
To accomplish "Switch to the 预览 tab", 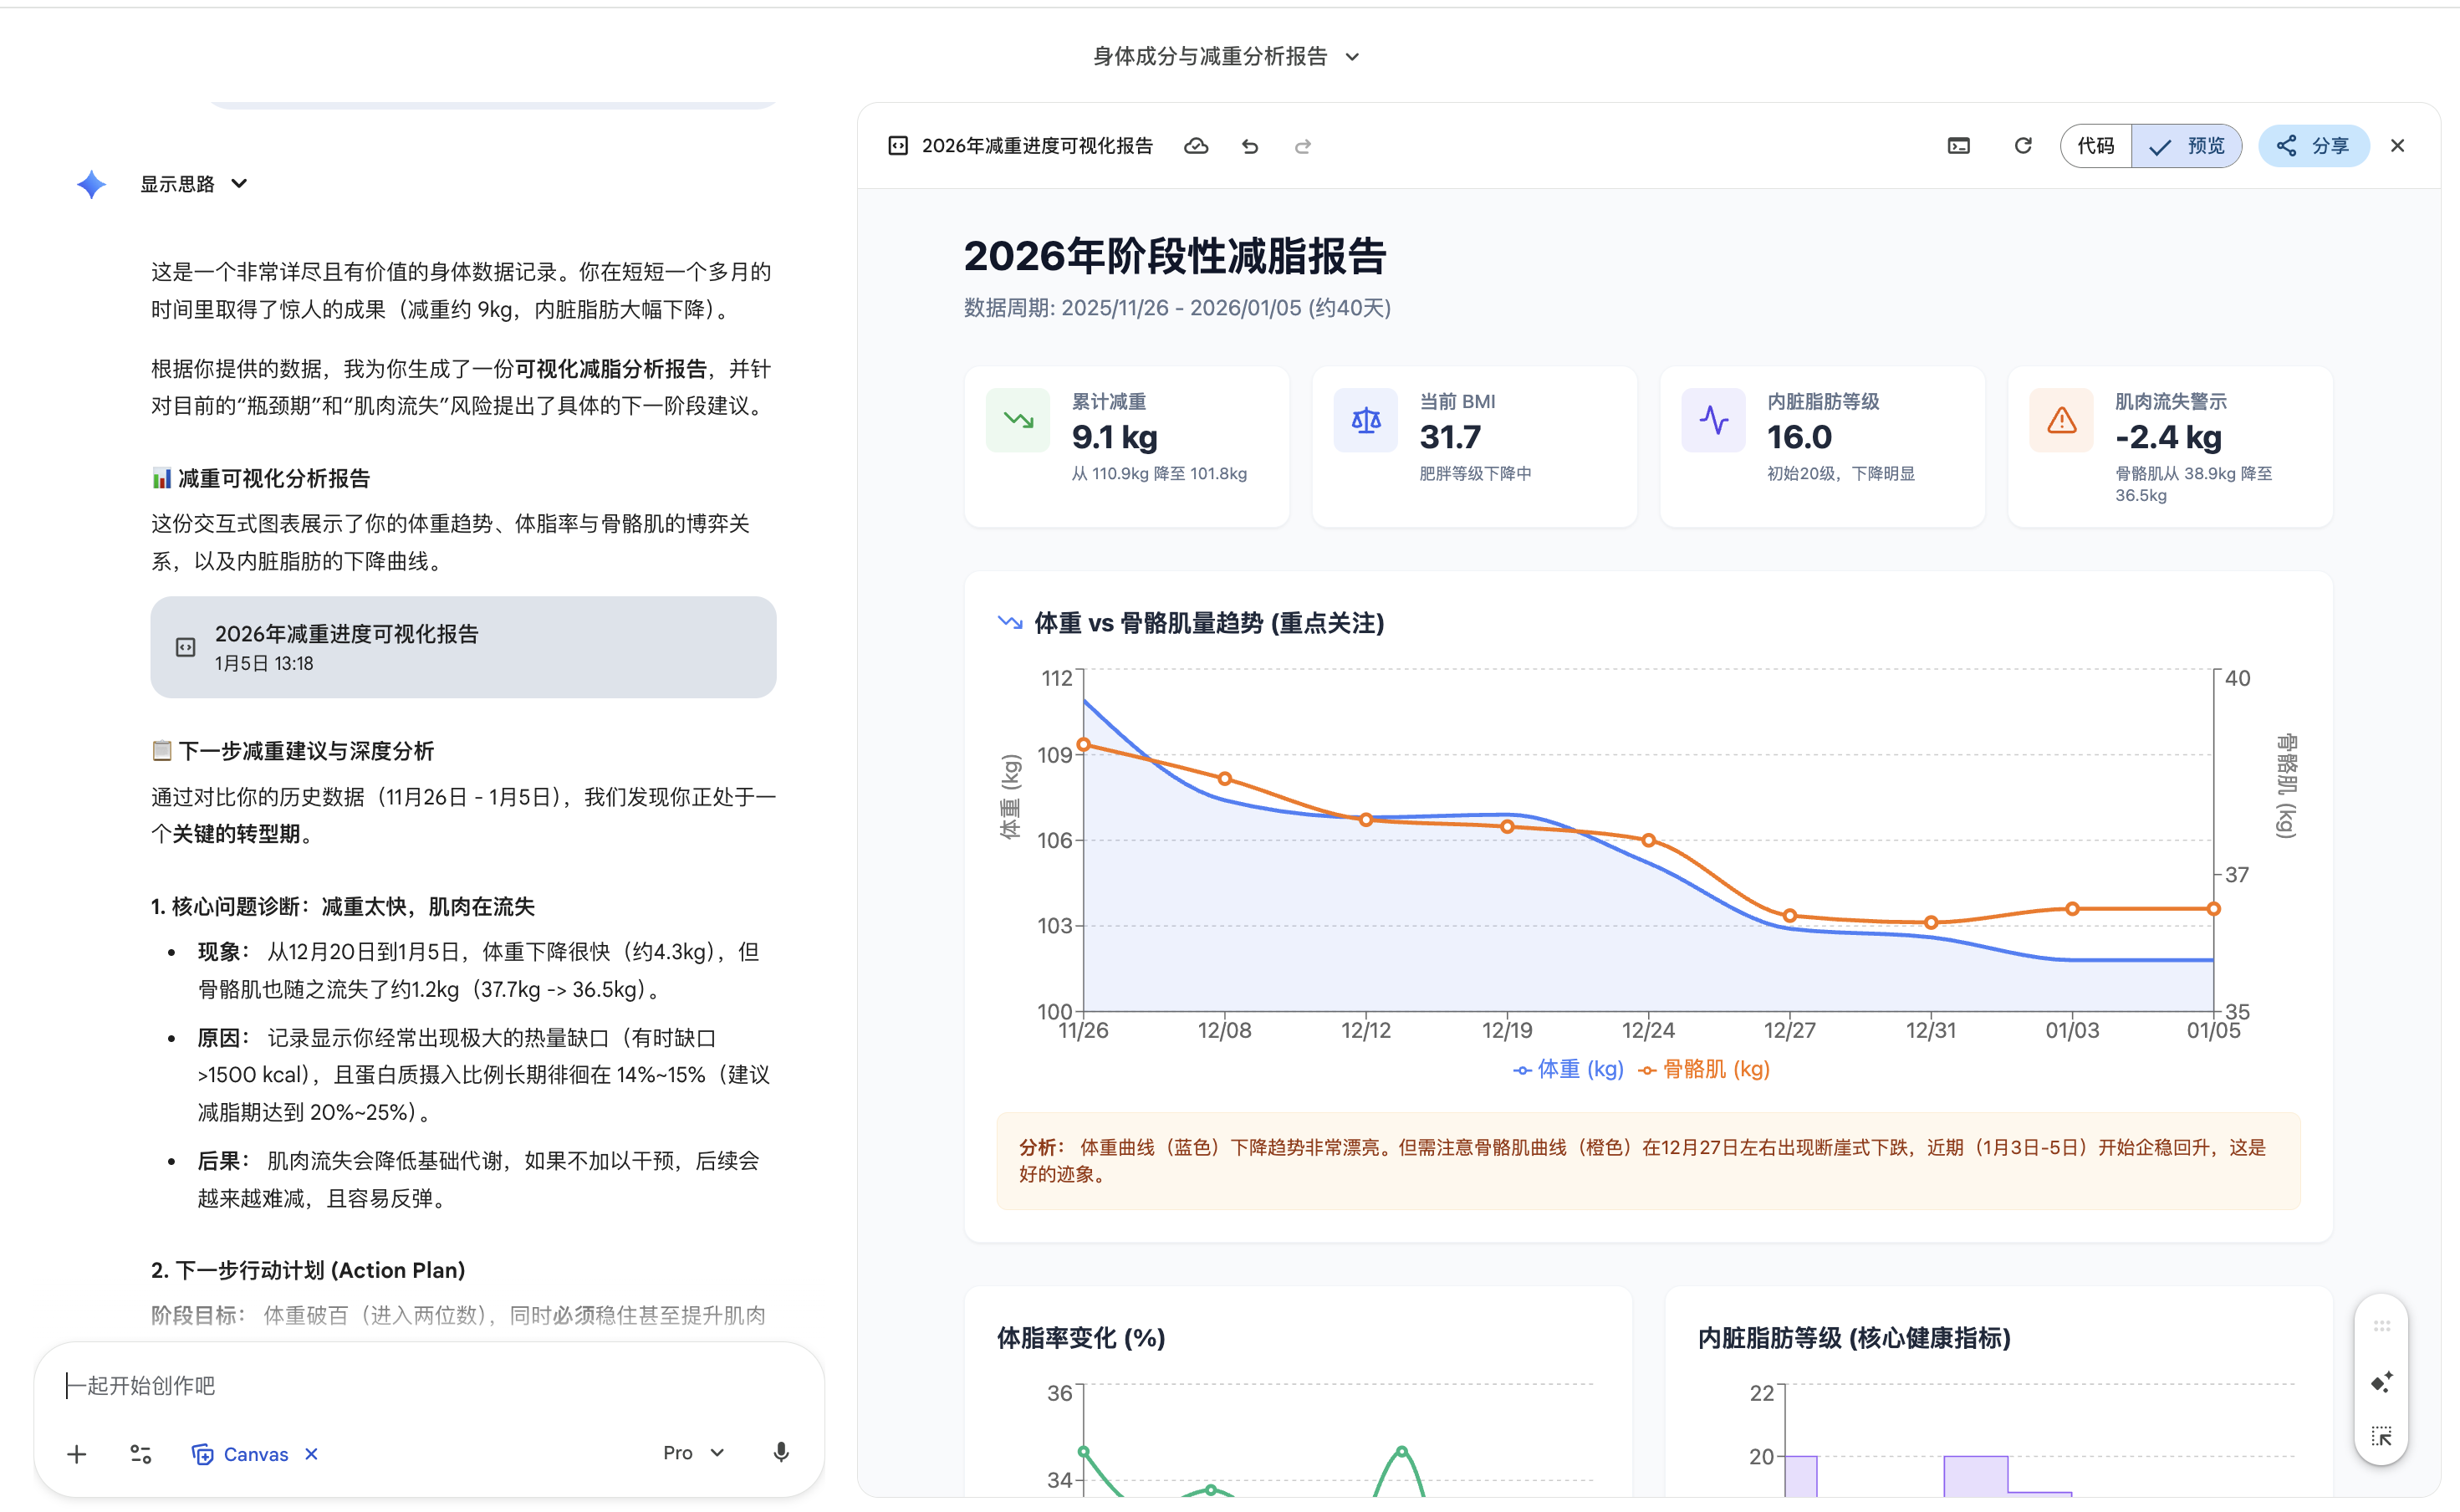I will click(2186, 146).
